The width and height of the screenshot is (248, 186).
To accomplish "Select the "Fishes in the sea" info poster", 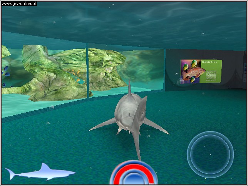I will click(x=201, y=71).
